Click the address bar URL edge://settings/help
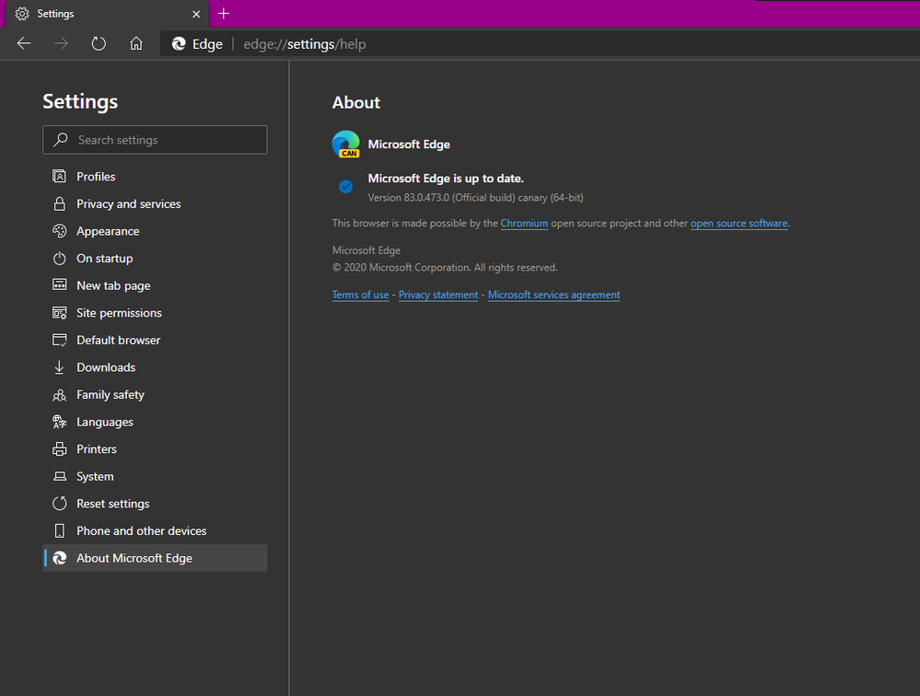This screenshot has height=696, width=920. pos(305,44)
